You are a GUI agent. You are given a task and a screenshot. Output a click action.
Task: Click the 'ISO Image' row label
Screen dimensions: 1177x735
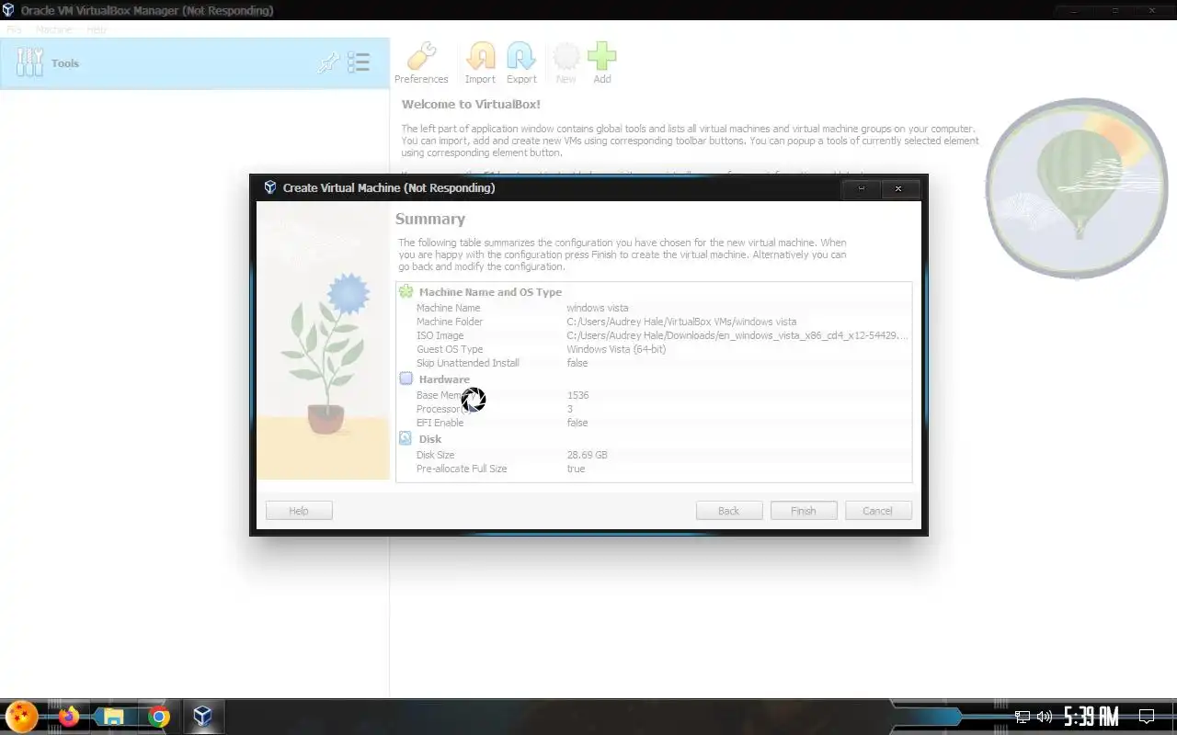(x=440, y=335)
